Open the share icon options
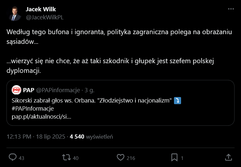 228,157
